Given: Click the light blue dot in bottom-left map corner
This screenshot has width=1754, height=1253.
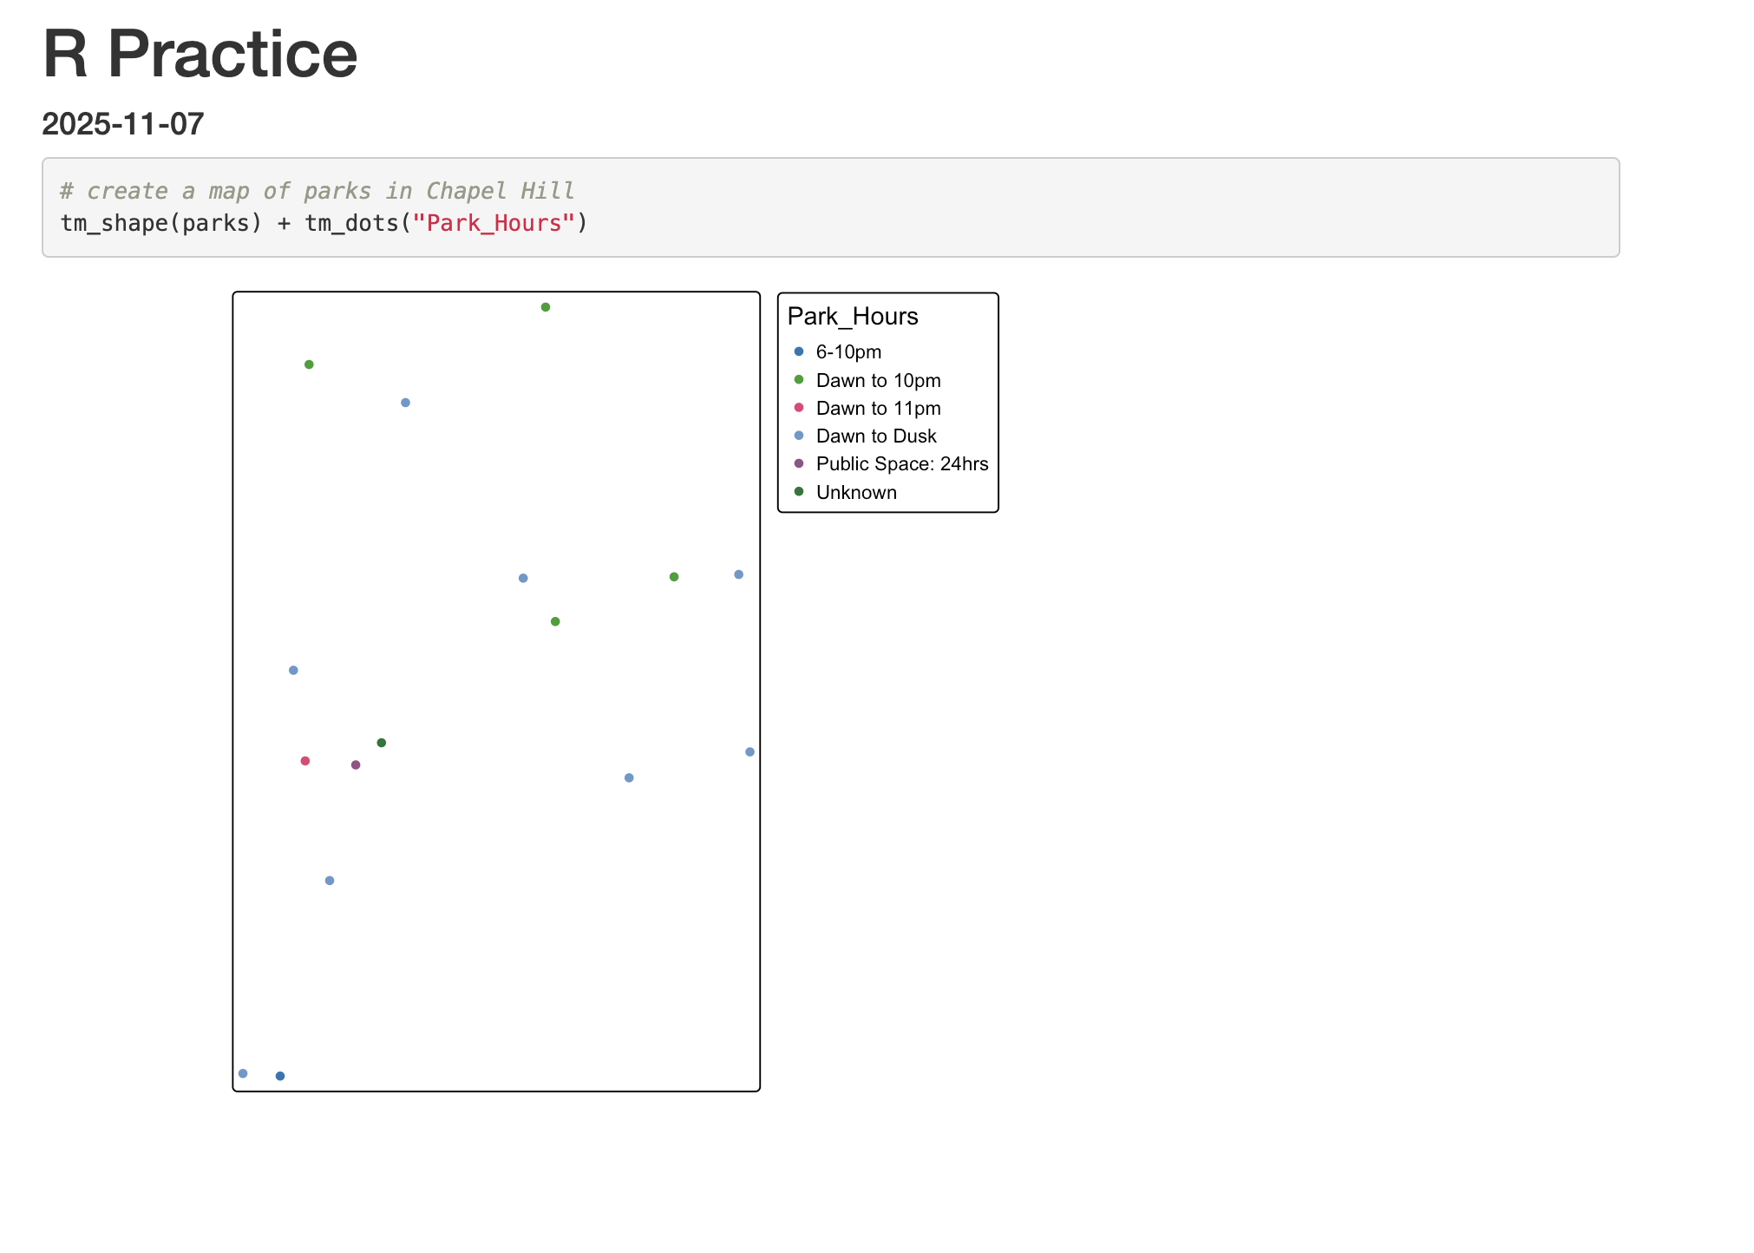Looking at the screenshot, I should (x=243, y=1073).
